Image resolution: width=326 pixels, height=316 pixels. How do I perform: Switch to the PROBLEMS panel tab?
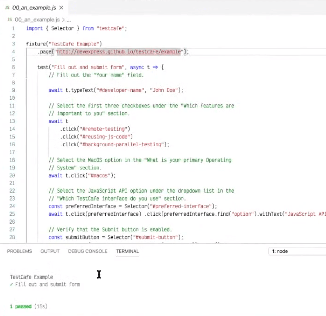click(20, 251)
